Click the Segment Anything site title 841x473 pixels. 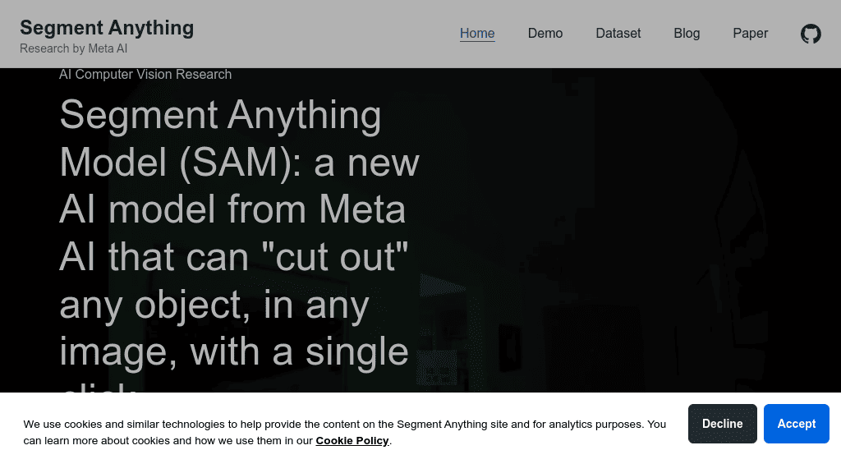coord(107,27)
